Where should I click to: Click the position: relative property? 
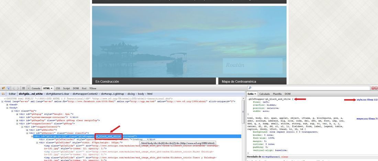tap(266, 108)
